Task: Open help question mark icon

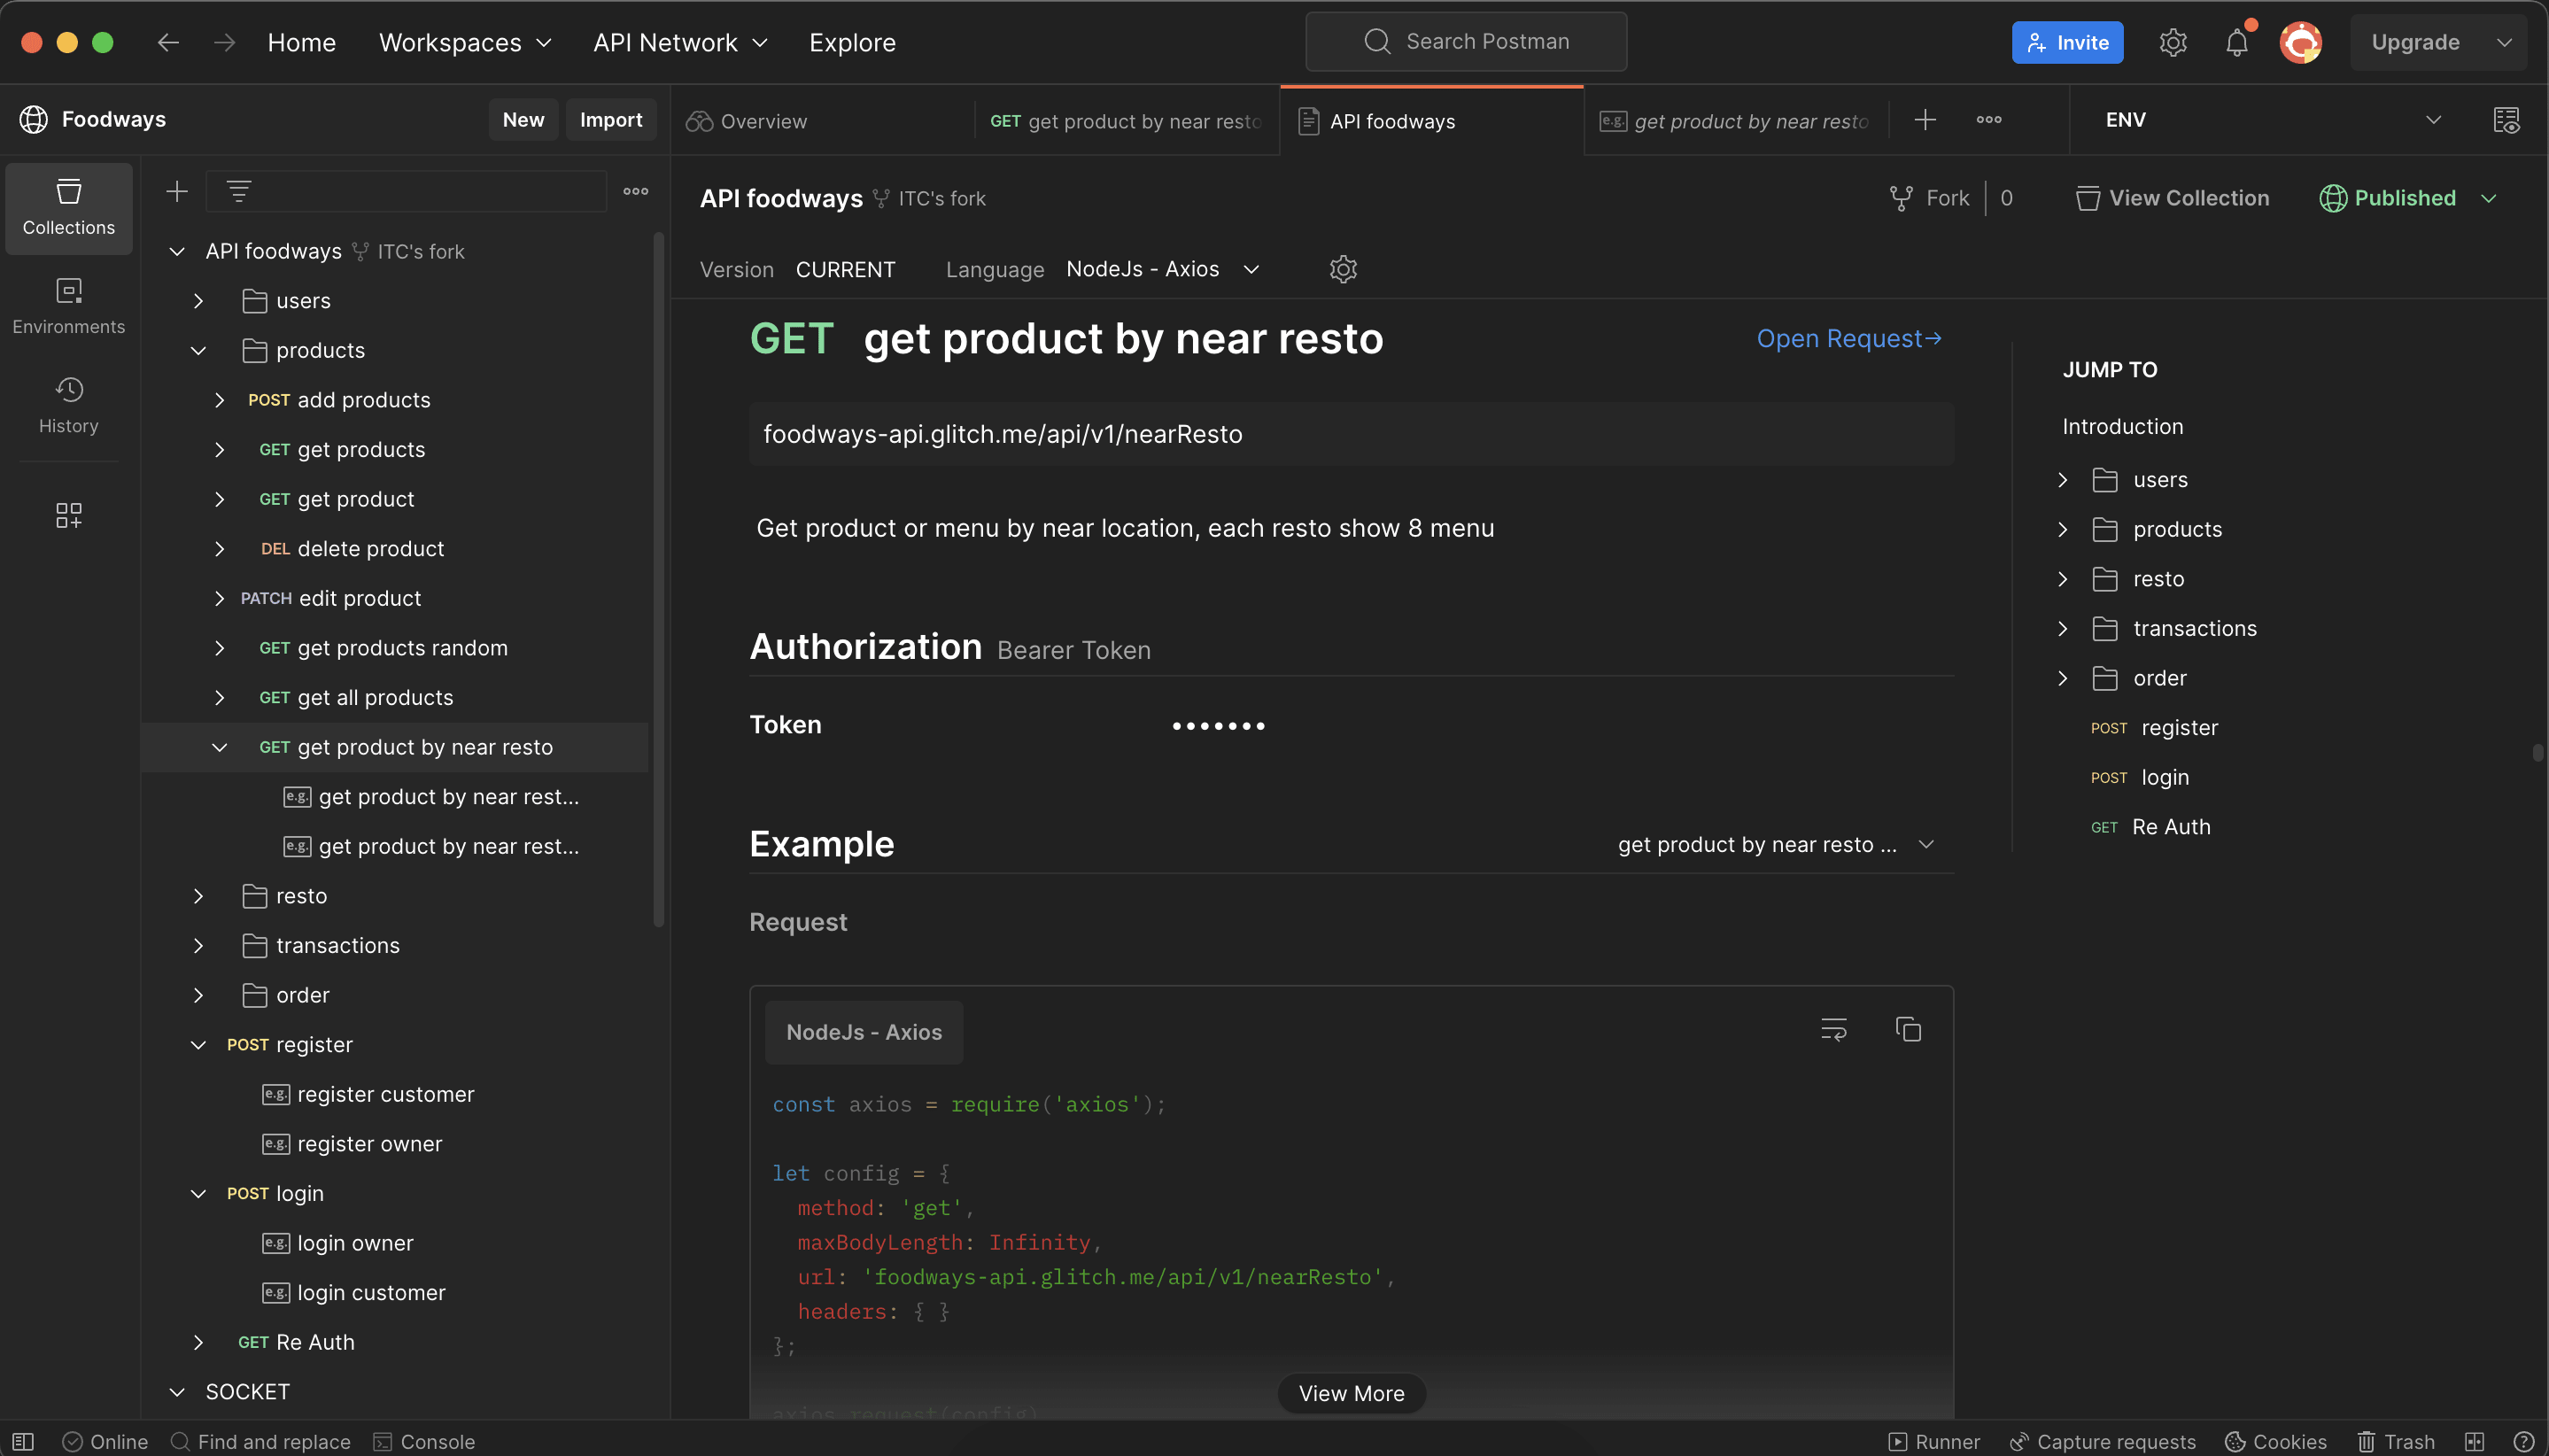Action: pos(2523,1441)
